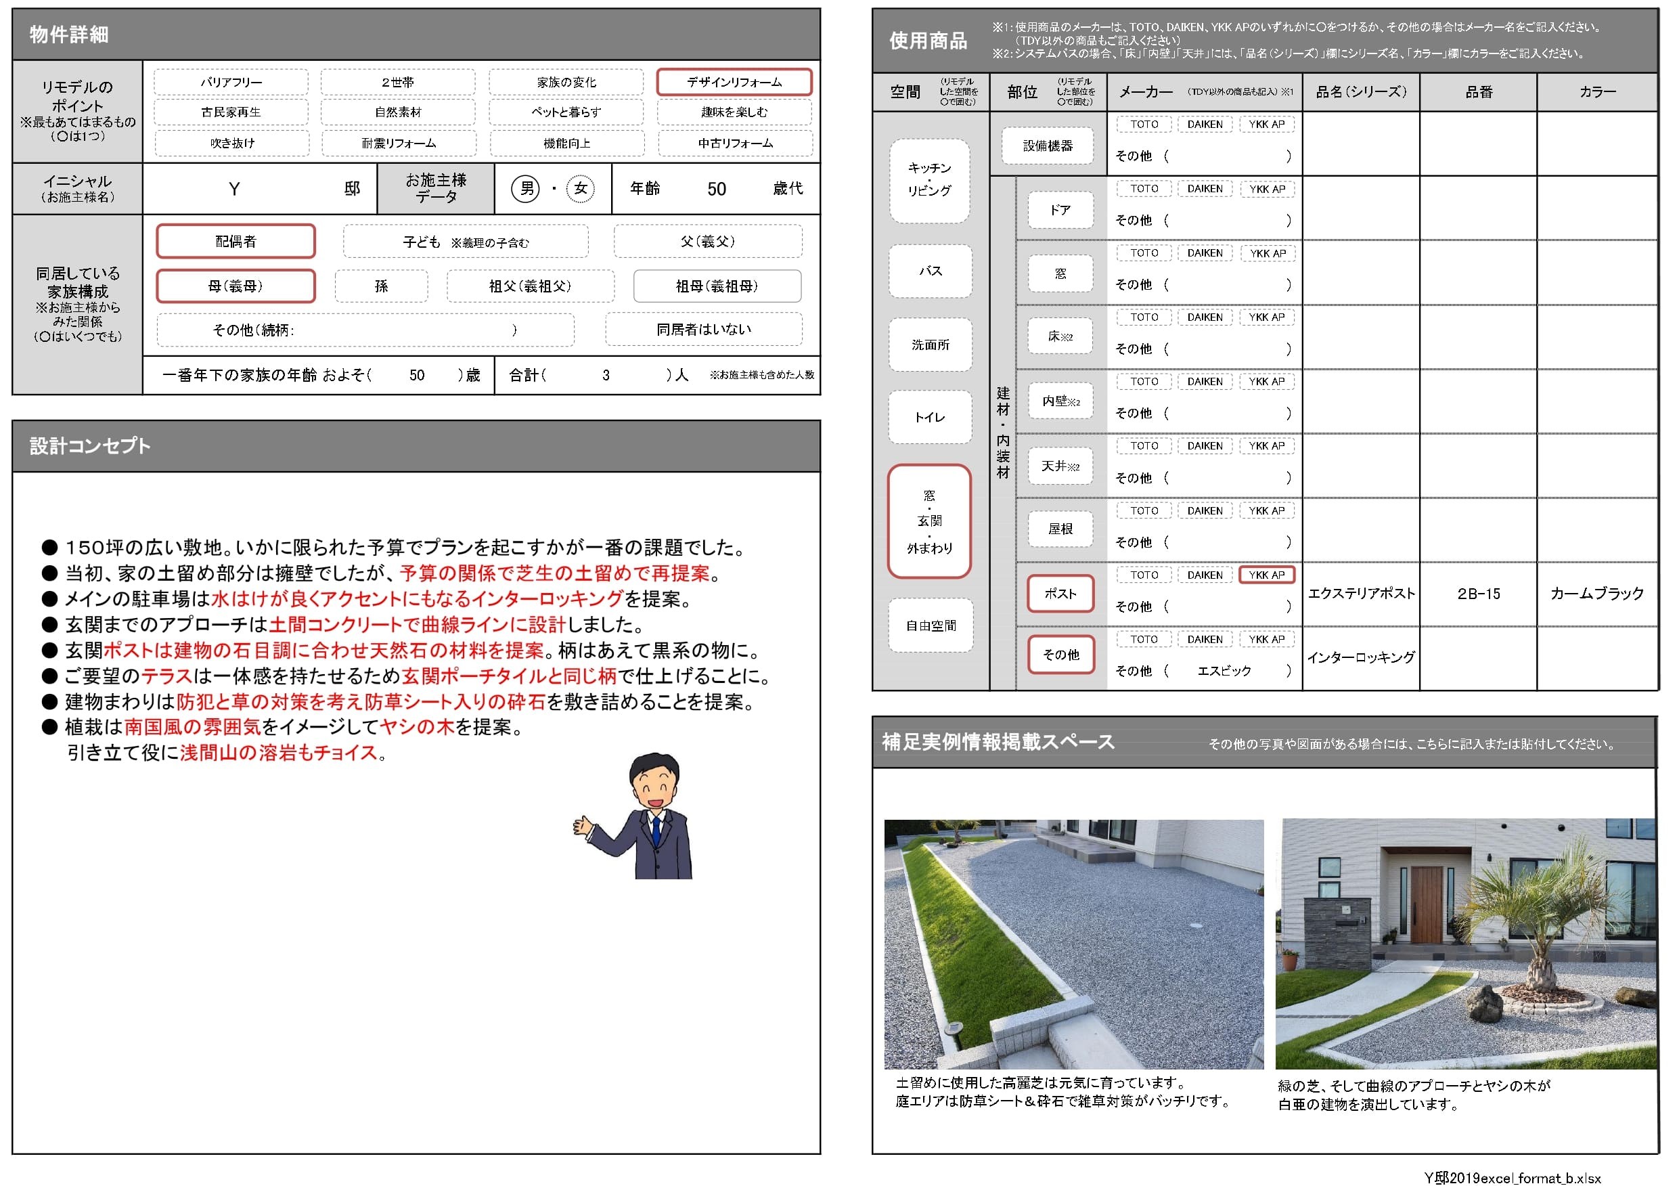
Task: Click the 自由空間 space button
Action: click(930, 625)
